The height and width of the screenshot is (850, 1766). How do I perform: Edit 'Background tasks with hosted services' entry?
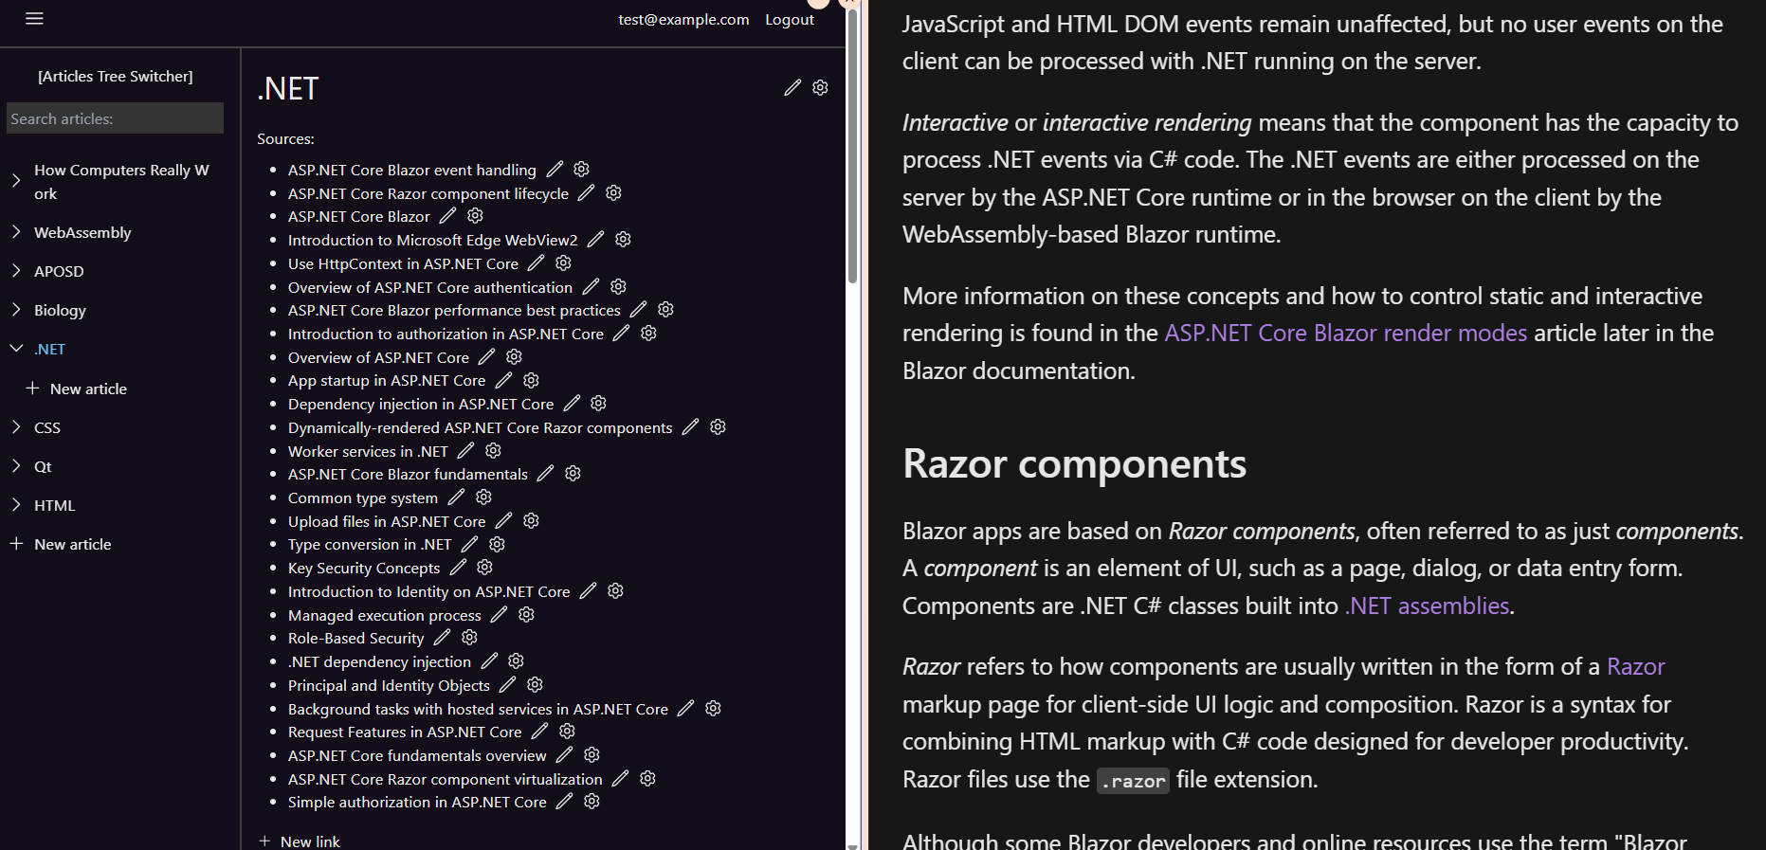(685, 709)
